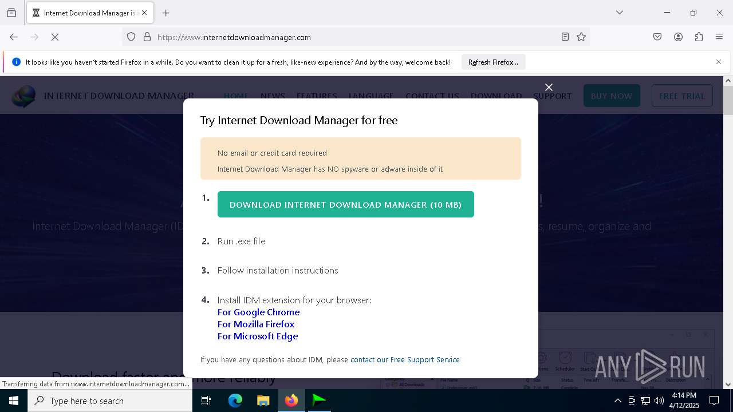
Task: Click the FREE TRIAL button
Action: (x=682, y=96)
